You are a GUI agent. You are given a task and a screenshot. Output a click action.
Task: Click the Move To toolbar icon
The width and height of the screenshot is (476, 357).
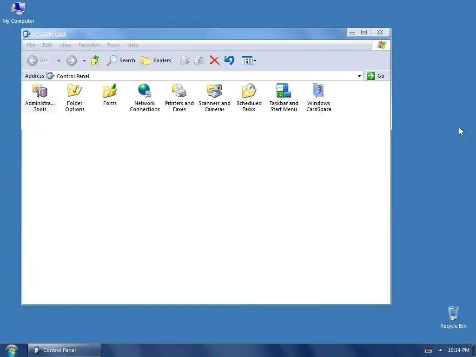tap(185, 60)
